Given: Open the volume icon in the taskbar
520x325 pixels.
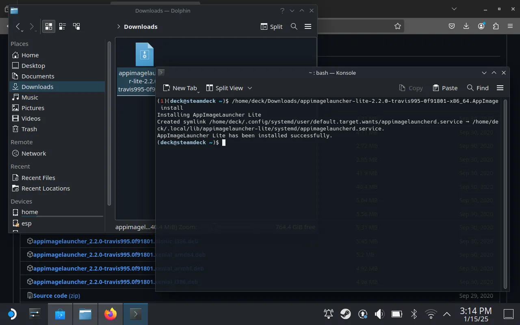Looking at the screenshot, I should click(379, 314).
